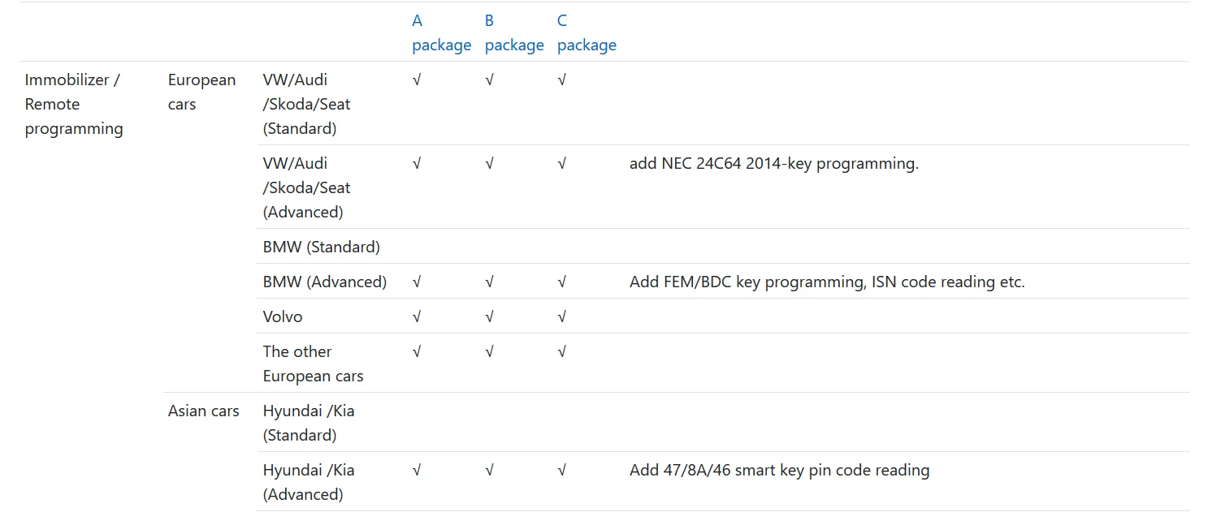Select the 'Volvo' row label
The height and width of the screenshot is (512, 1212).
click(283, 316)
